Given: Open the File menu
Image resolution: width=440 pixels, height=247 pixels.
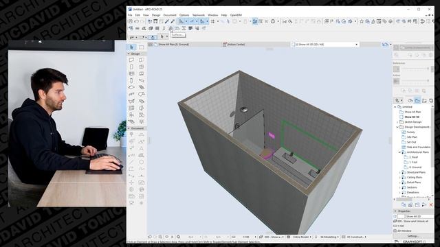Looking at the screenshot, I should [130, 15].
